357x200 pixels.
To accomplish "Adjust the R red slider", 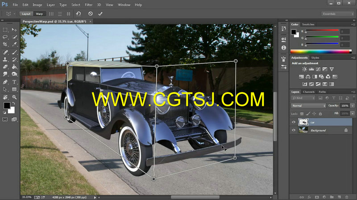I will point(322,31).
